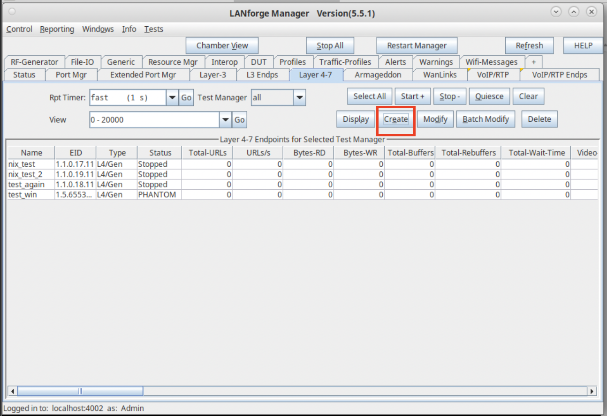This screenshot has width=607, height=416.
Task: Open the Control menu
Action: 19,29
